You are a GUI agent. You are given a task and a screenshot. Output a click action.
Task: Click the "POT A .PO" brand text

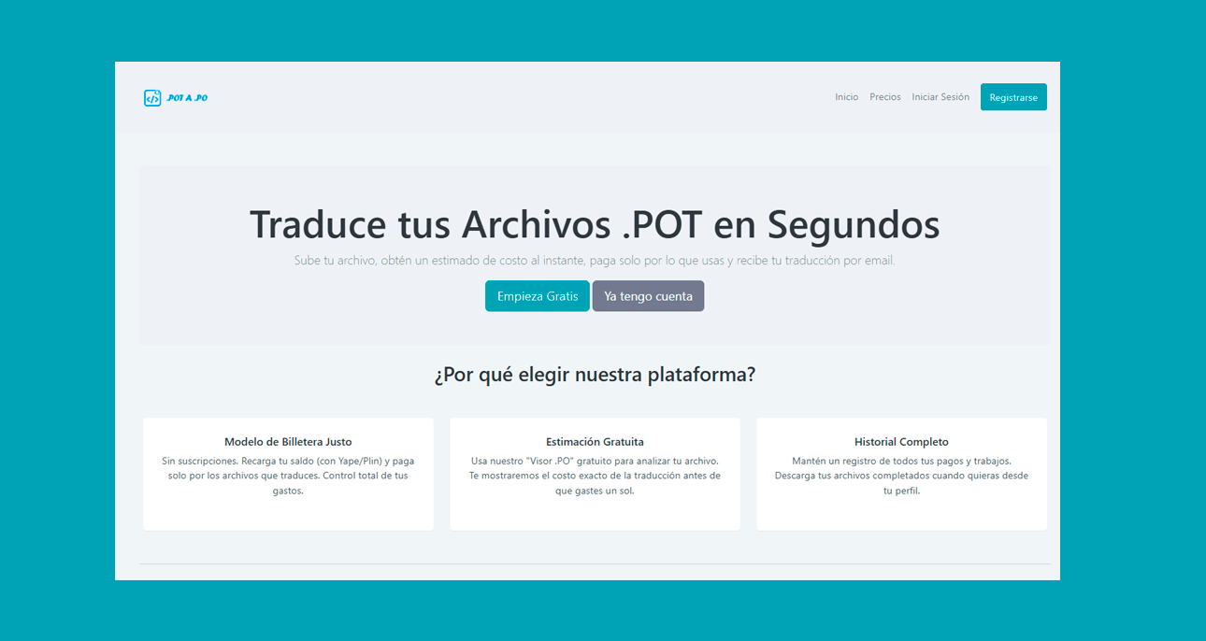187,98
